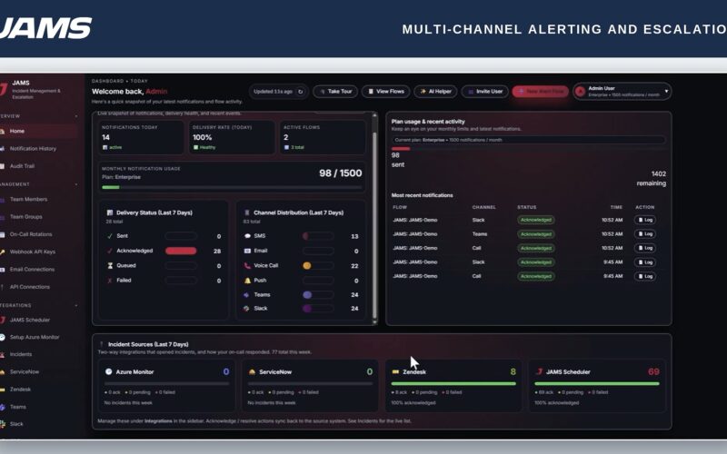Click the Queued hourglass icon

110,266
